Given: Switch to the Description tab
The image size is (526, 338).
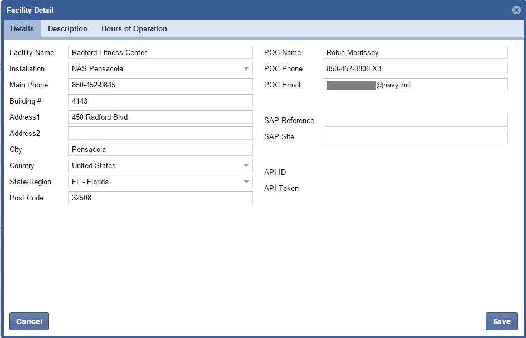Looking at the screenshot, I should click(67, 29).
